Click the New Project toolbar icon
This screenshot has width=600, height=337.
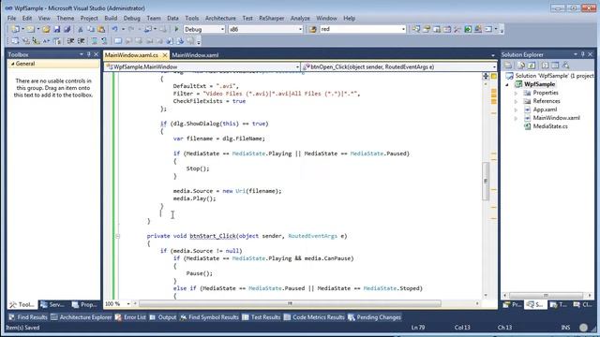click(x=15, y=29)
